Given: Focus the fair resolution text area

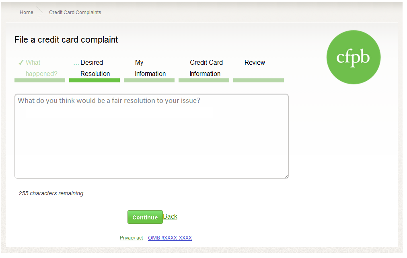Looking at the screenshot, I should coord(152,136).
